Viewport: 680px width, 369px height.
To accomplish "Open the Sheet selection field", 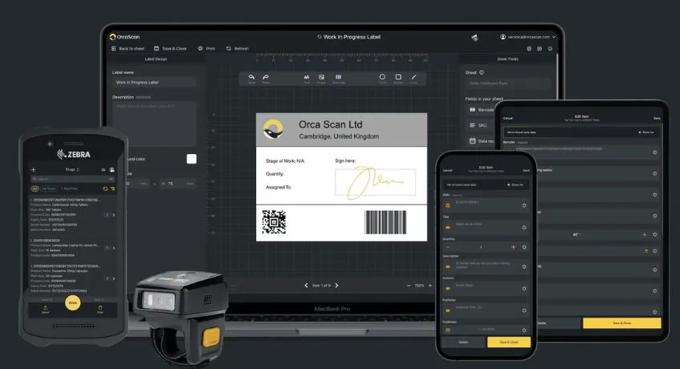I will click(508, 83).
